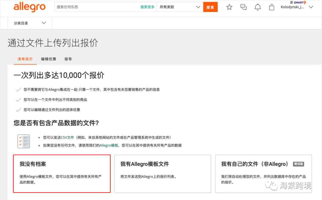Click heading 您是否有包含产品数据的文件?

pos(56,123)
